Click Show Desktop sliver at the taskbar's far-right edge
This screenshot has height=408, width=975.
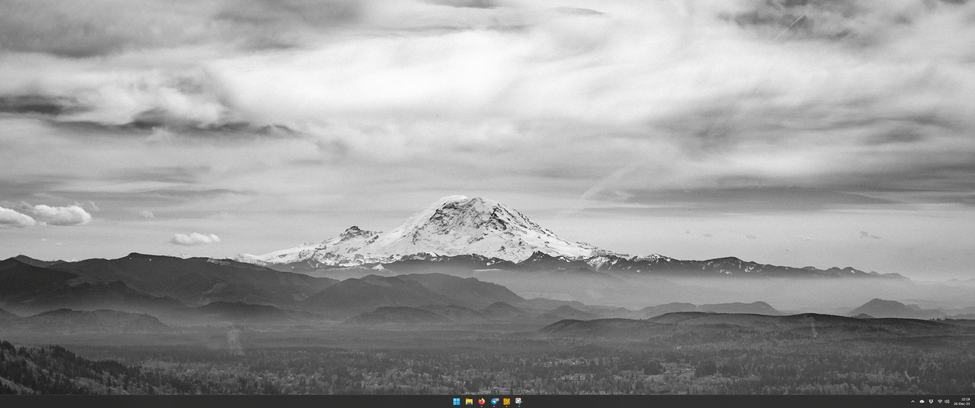[974, 401]
